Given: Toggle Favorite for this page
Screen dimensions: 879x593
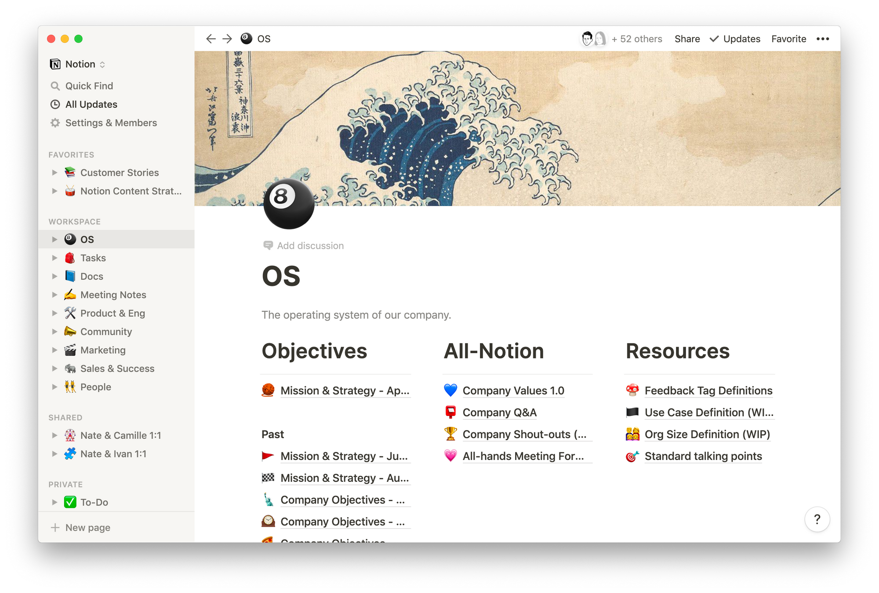Looking at the screenshot, I should (x=788, y=39).
